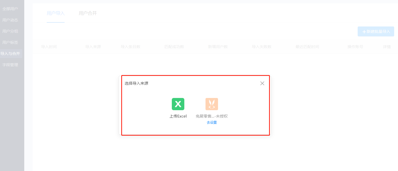398x171 pixels.
Task: Click the 新建批量导入 button
Action: click(x=376, y=32)
